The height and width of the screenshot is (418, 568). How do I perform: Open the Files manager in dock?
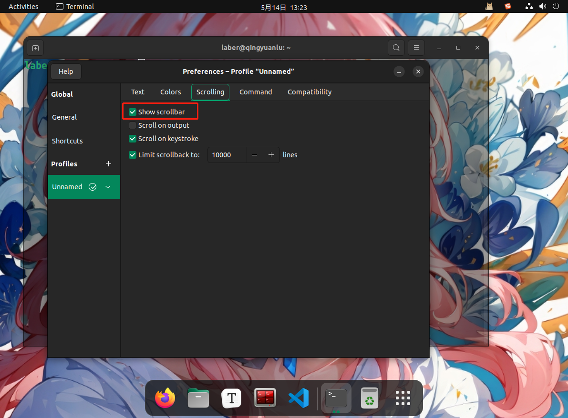click(198, 398)
